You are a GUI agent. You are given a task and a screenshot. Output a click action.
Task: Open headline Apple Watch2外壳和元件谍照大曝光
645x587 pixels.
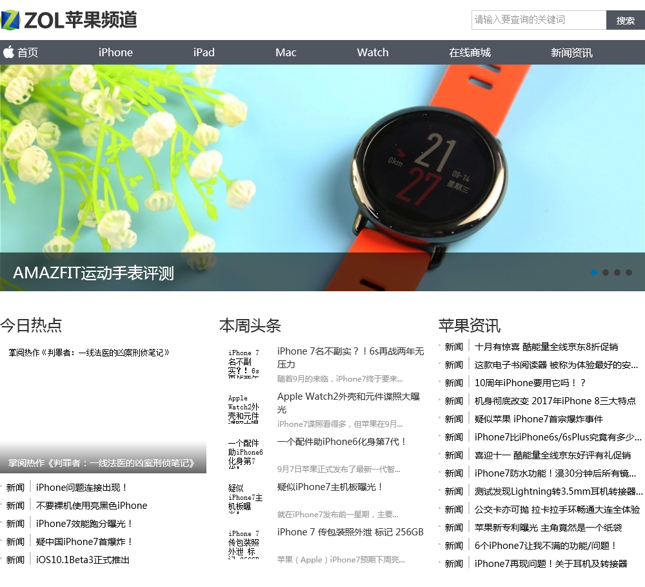[x=348, y=403]
